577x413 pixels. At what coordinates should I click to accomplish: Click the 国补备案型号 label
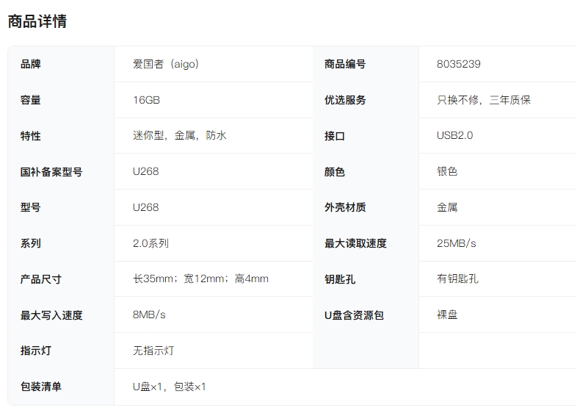(x=51, y=172)
